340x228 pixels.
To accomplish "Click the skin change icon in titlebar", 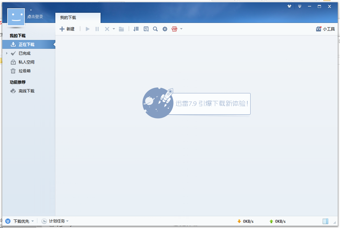I will [x=289, y=6].
